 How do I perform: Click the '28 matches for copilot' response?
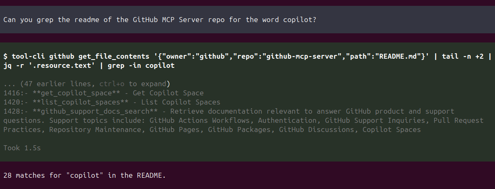(x=85, y=175)
